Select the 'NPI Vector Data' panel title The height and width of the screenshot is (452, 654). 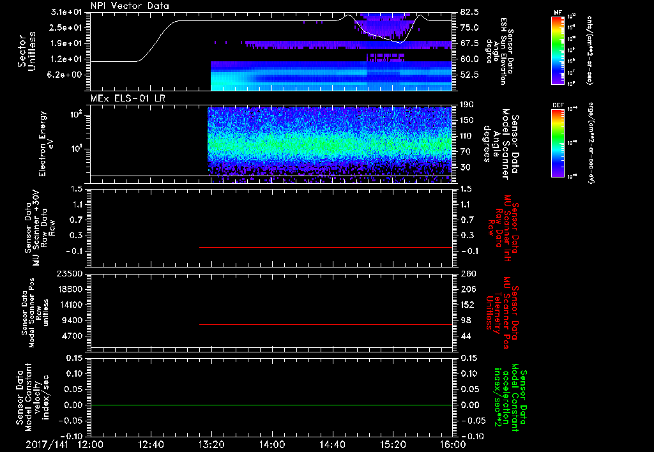[130, 6]
